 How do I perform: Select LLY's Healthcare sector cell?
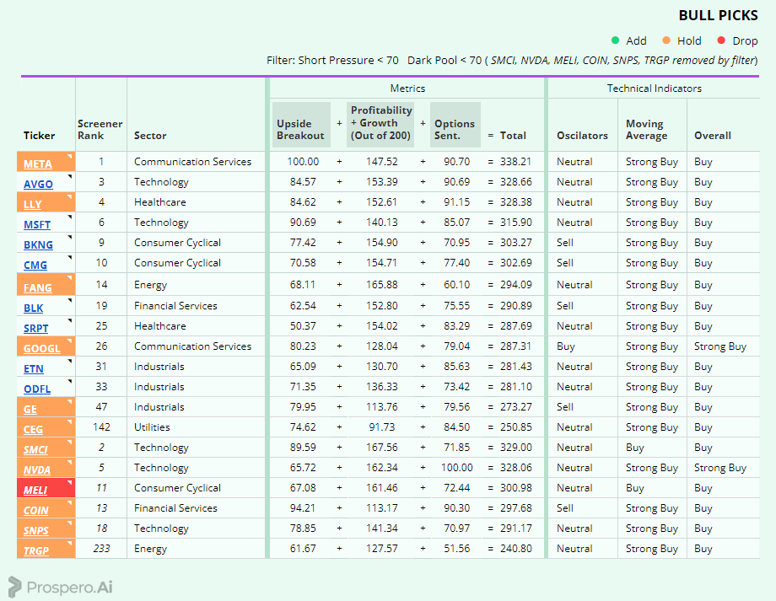160,202
